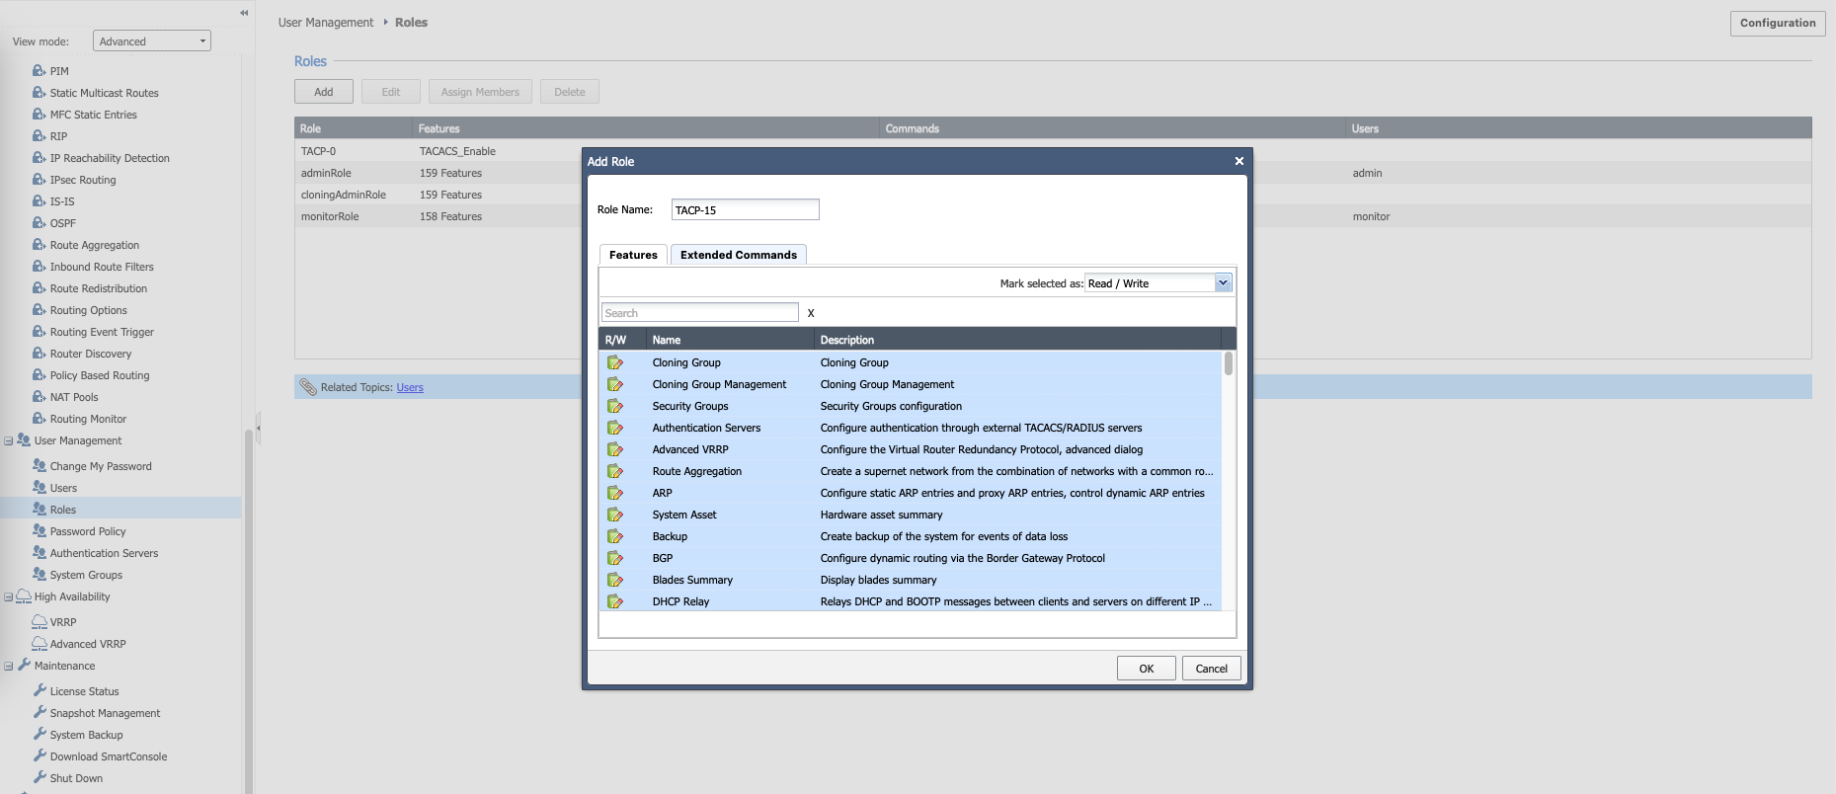The image size is (1836, 794).
Task: Click the Related Topics icon
Action: pyautogui.click(x=308, y=387)
